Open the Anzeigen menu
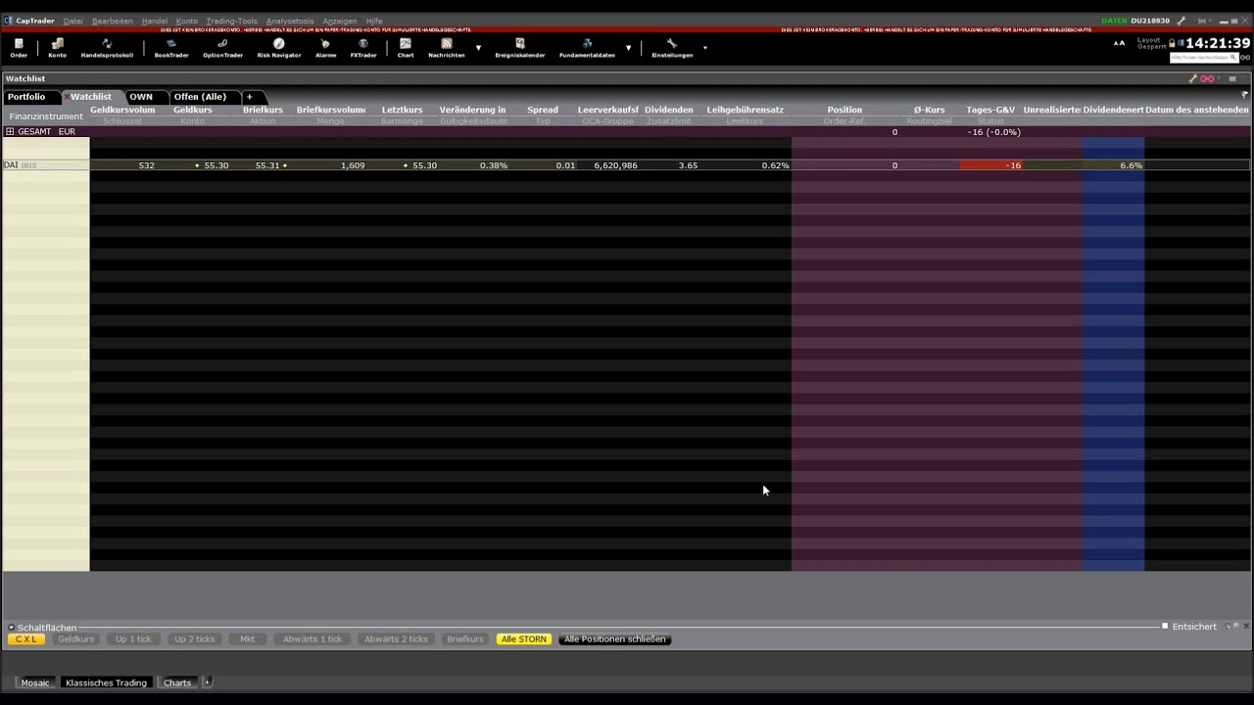The height and width of the screenshot is (705, 1254). 340,21
